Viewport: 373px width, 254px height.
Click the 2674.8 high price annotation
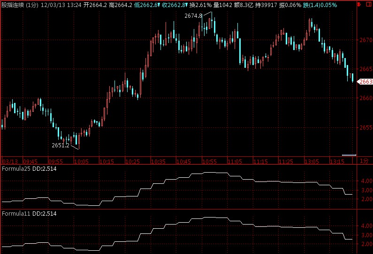(193, 16)
